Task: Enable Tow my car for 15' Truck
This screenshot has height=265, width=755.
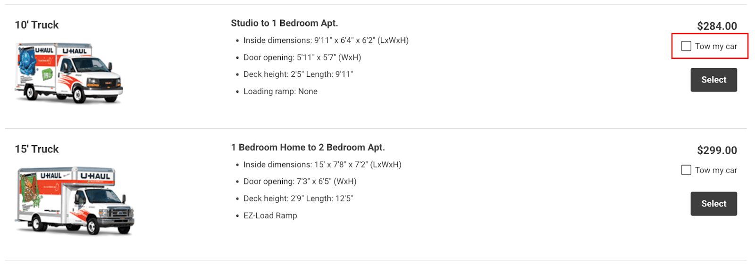Action: tap(686, 170)
